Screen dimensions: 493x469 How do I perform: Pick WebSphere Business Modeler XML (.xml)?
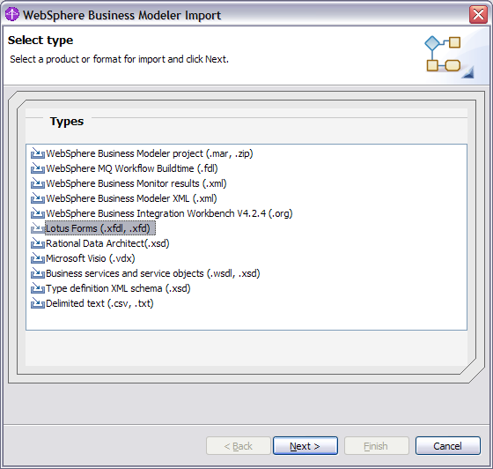click(131, 198)
